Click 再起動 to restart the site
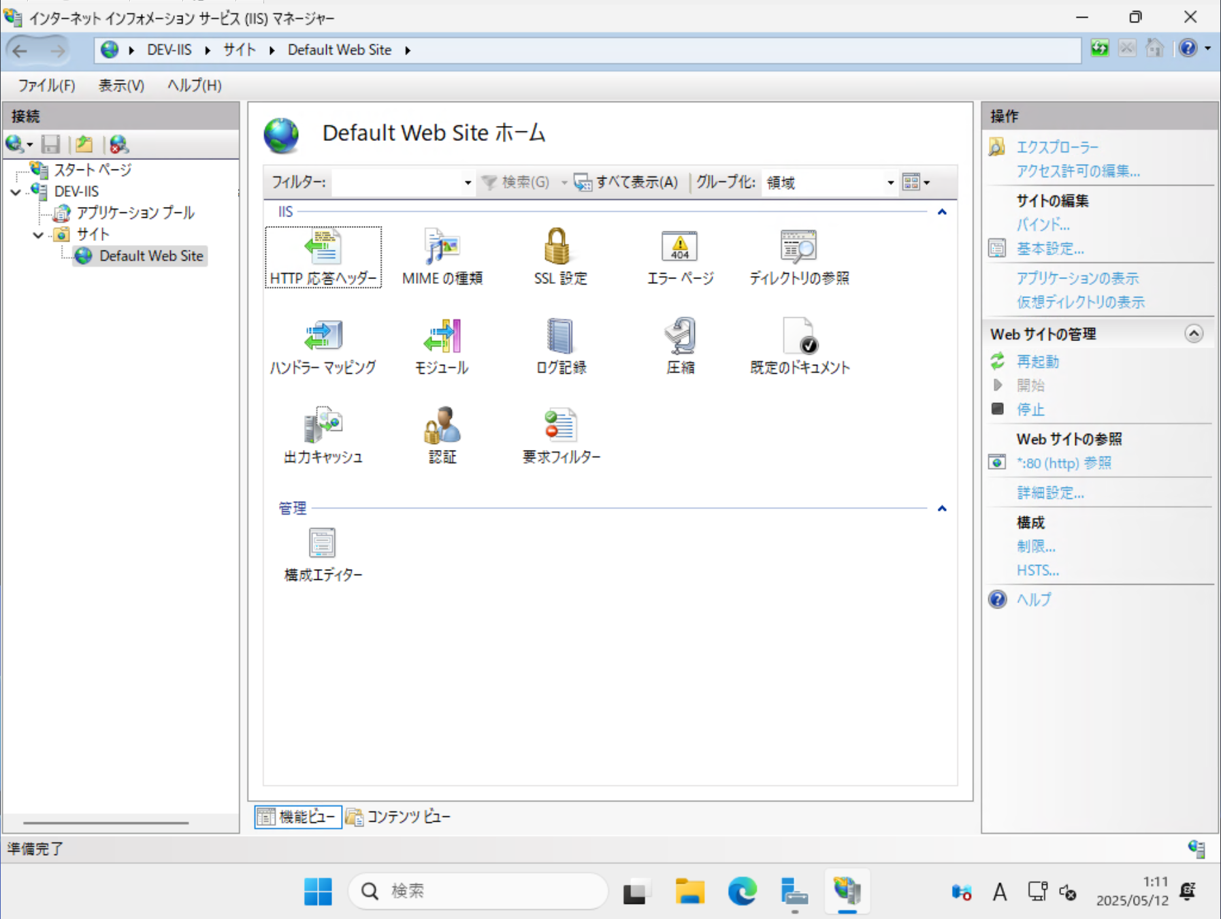 tap(1037, 361)
